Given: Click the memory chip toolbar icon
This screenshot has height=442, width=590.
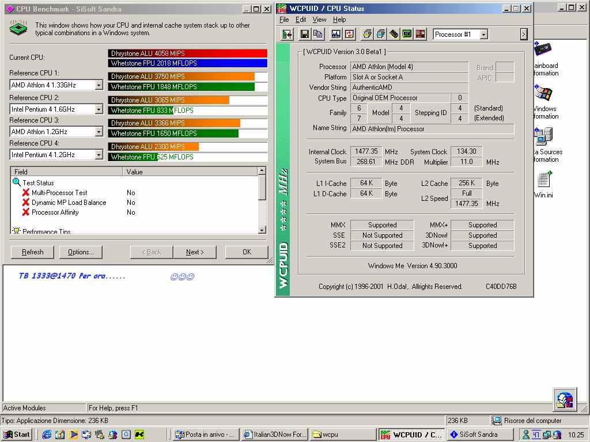Looking at the screenshot, I should (394, 34).
